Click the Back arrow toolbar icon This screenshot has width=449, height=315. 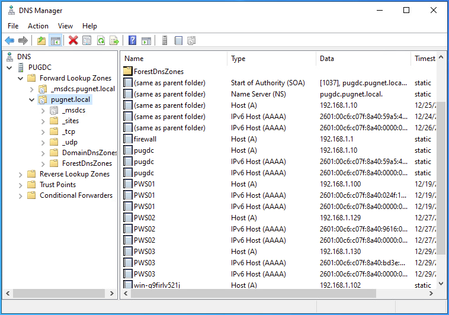coord(9,41)
